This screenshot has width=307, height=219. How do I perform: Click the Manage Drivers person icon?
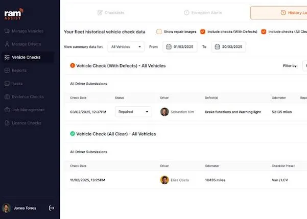(x=7, y=44)
